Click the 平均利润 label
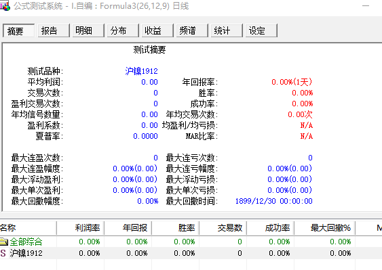 pyautogui.click(x=45, y=82)
